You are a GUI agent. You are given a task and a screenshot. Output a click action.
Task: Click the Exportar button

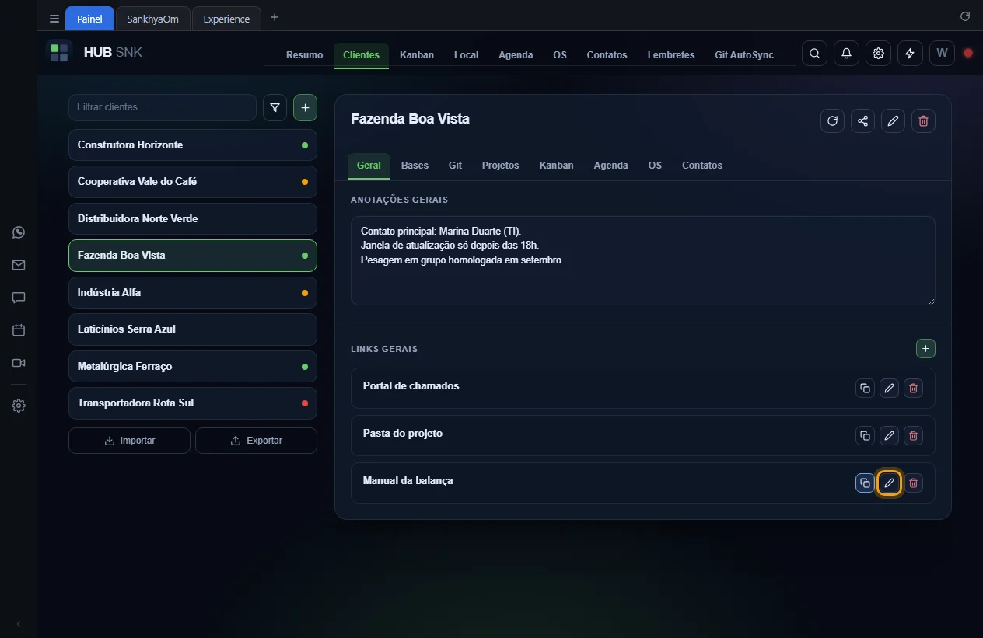click(x=256, y=441)
